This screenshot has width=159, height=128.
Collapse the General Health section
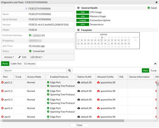78,8
